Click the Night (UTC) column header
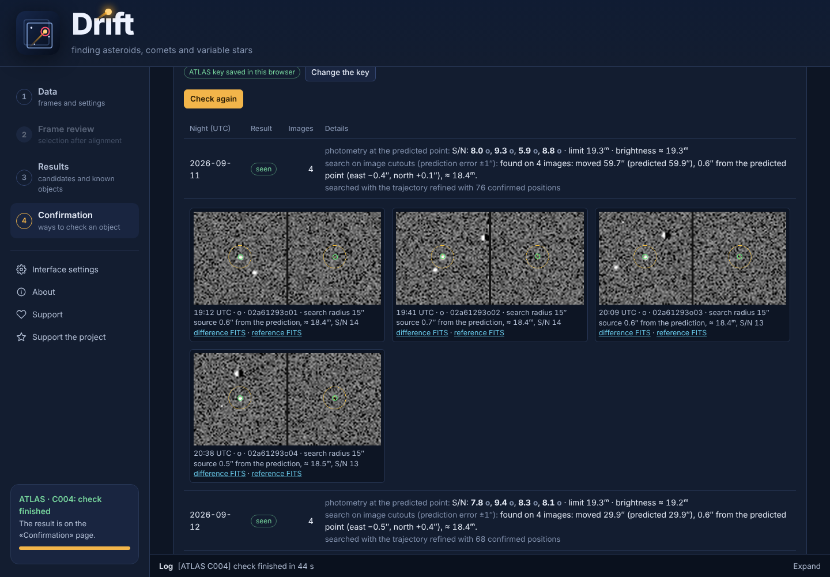 [210, 129]
